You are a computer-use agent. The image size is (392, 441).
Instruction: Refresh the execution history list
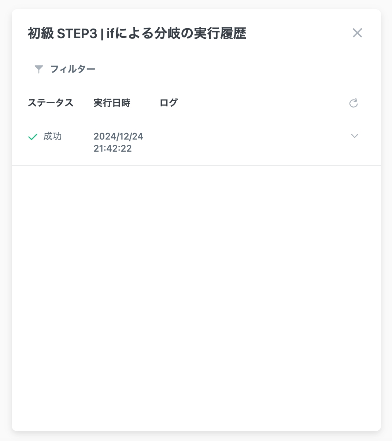point(354,103)
